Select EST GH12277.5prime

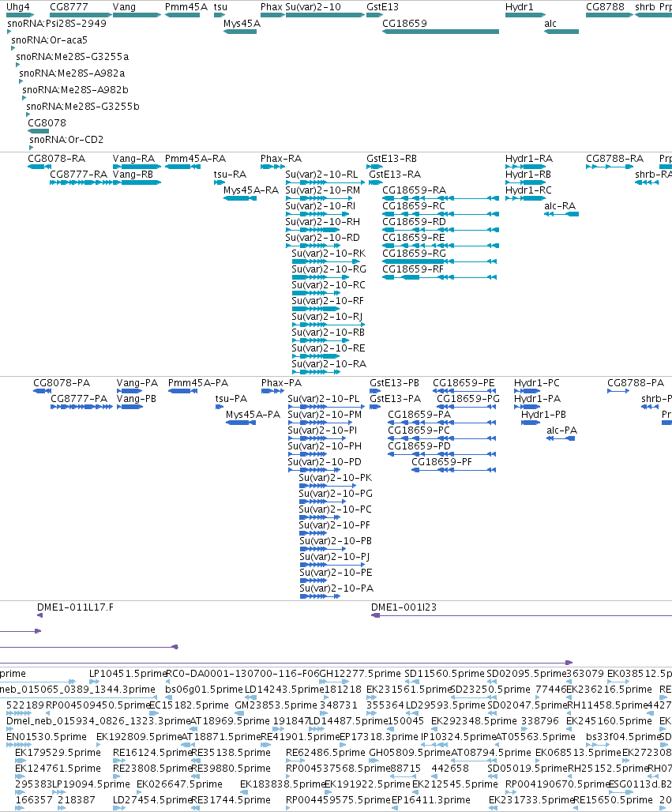click(360, 674)
